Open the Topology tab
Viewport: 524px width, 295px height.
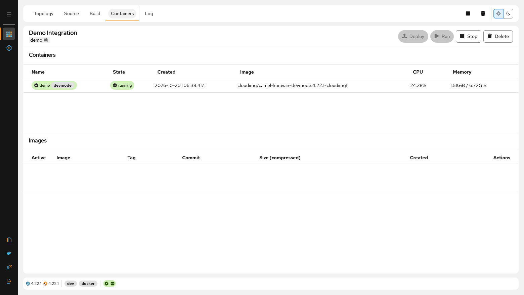pyautogui.click(x=44, y=13)
